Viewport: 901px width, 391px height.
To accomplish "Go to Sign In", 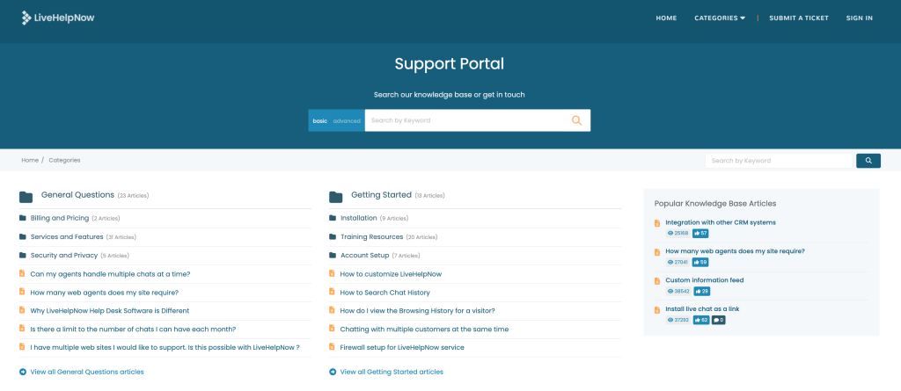I will (x=859, y=18).
